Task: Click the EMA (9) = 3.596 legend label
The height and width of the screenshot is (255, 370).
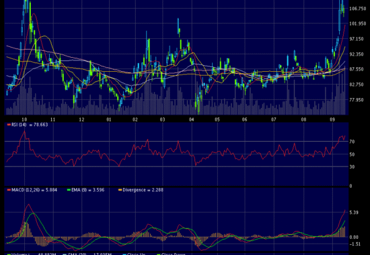Action: coord(88,190)
